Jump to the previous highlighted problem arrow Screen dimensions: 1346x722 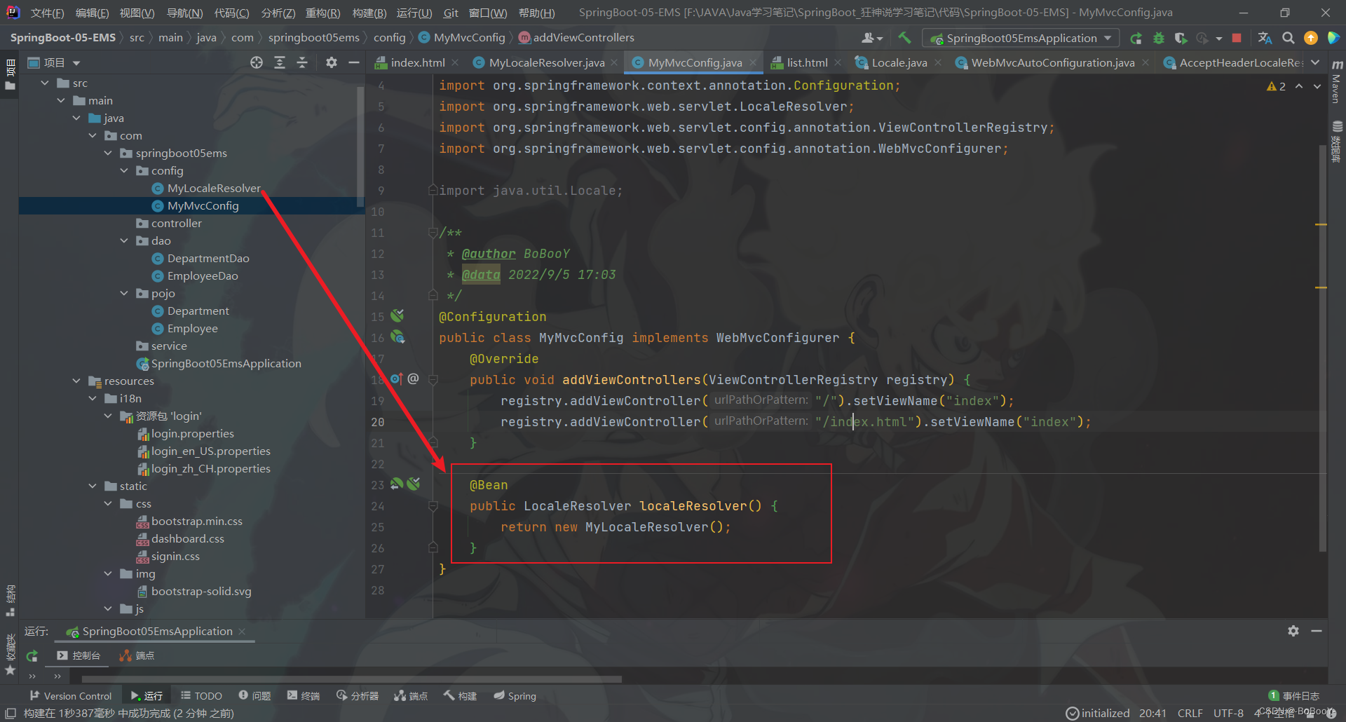1299,86
